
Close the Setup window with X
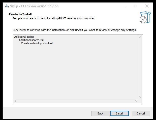[x=147, y=6]
